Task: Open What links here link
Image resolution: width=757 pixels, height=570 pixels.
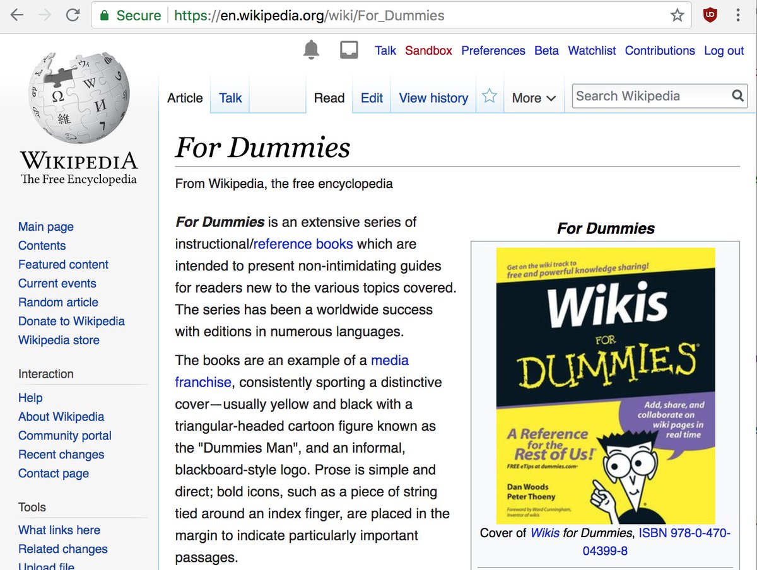Action: pyautogui.click(x=59, y=530)
